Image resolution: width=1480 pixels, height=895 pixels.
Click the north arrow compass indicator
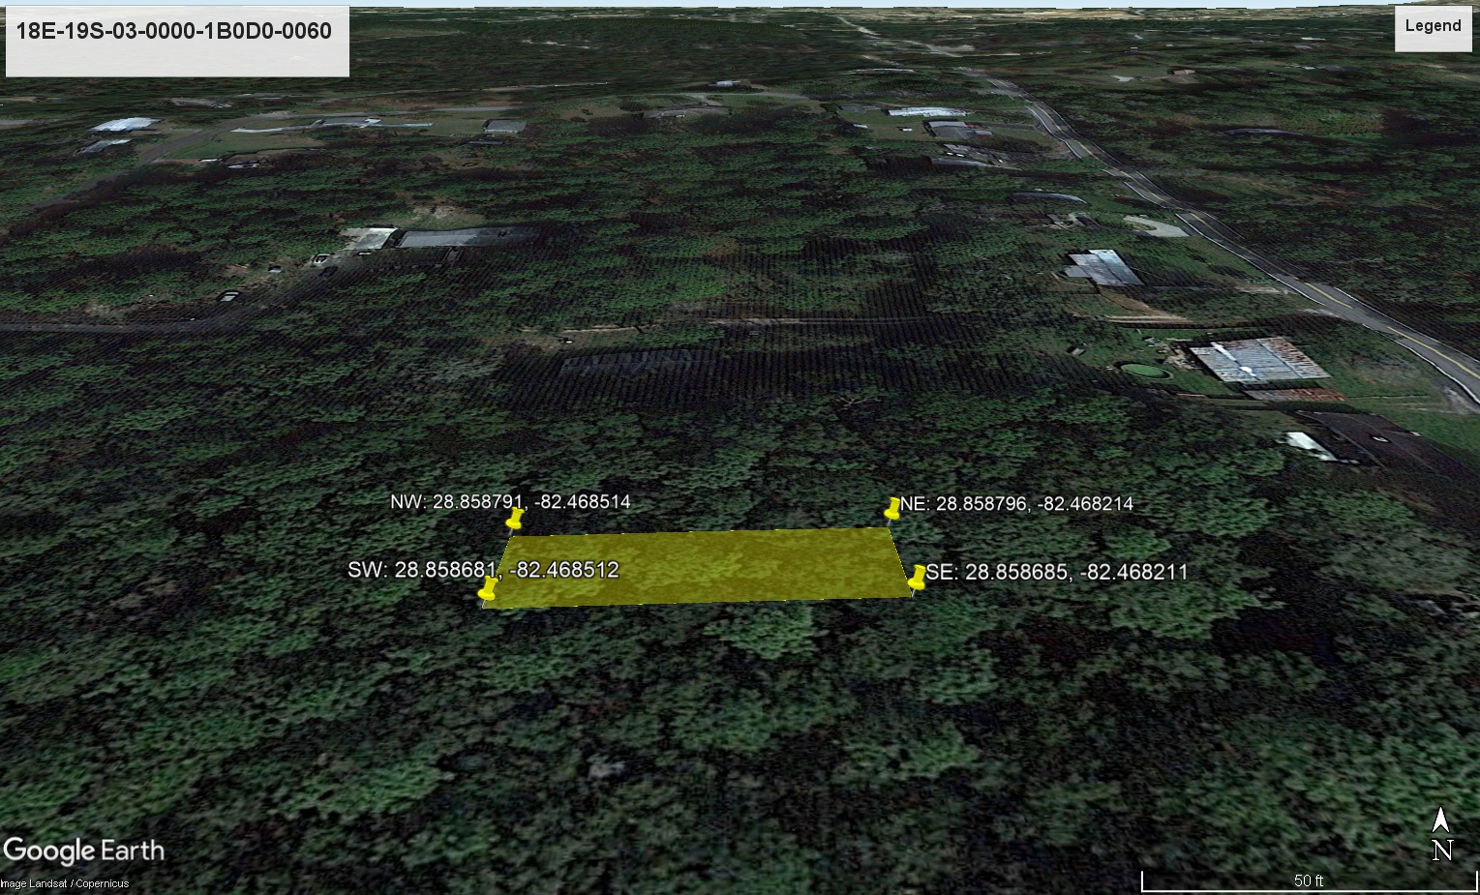point(1441,833)
